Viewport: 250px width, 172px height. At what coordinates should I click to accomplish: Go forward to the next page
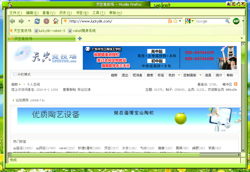point(21,21)
